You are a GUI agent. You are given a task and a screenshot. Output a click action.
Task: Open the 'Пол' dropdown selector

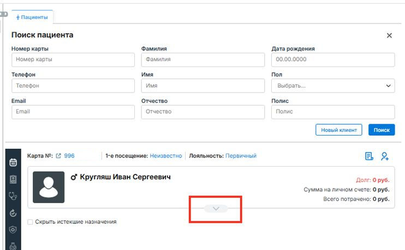coord(333,86)
